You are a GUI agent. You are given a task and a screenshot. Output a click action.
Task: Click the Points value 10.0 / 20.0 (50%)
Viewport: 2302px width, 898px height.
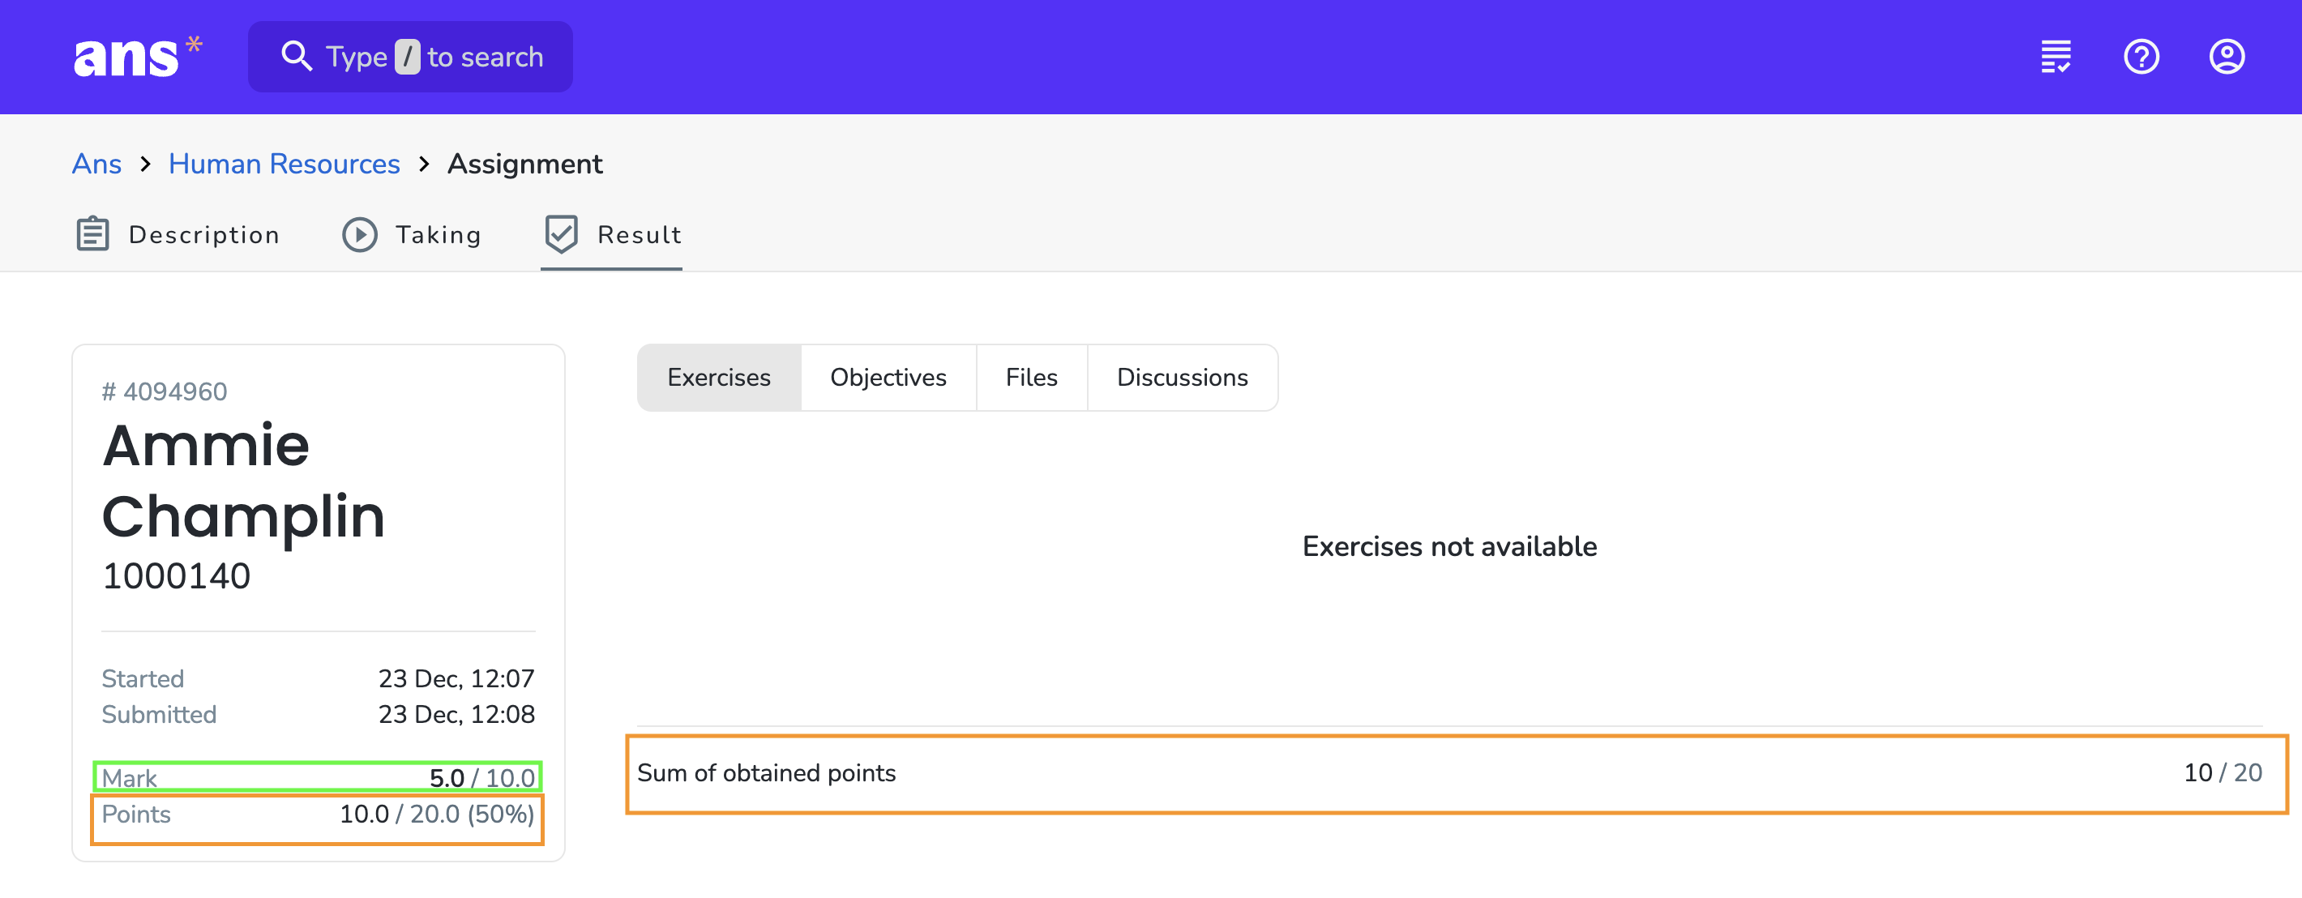point(436,814)
